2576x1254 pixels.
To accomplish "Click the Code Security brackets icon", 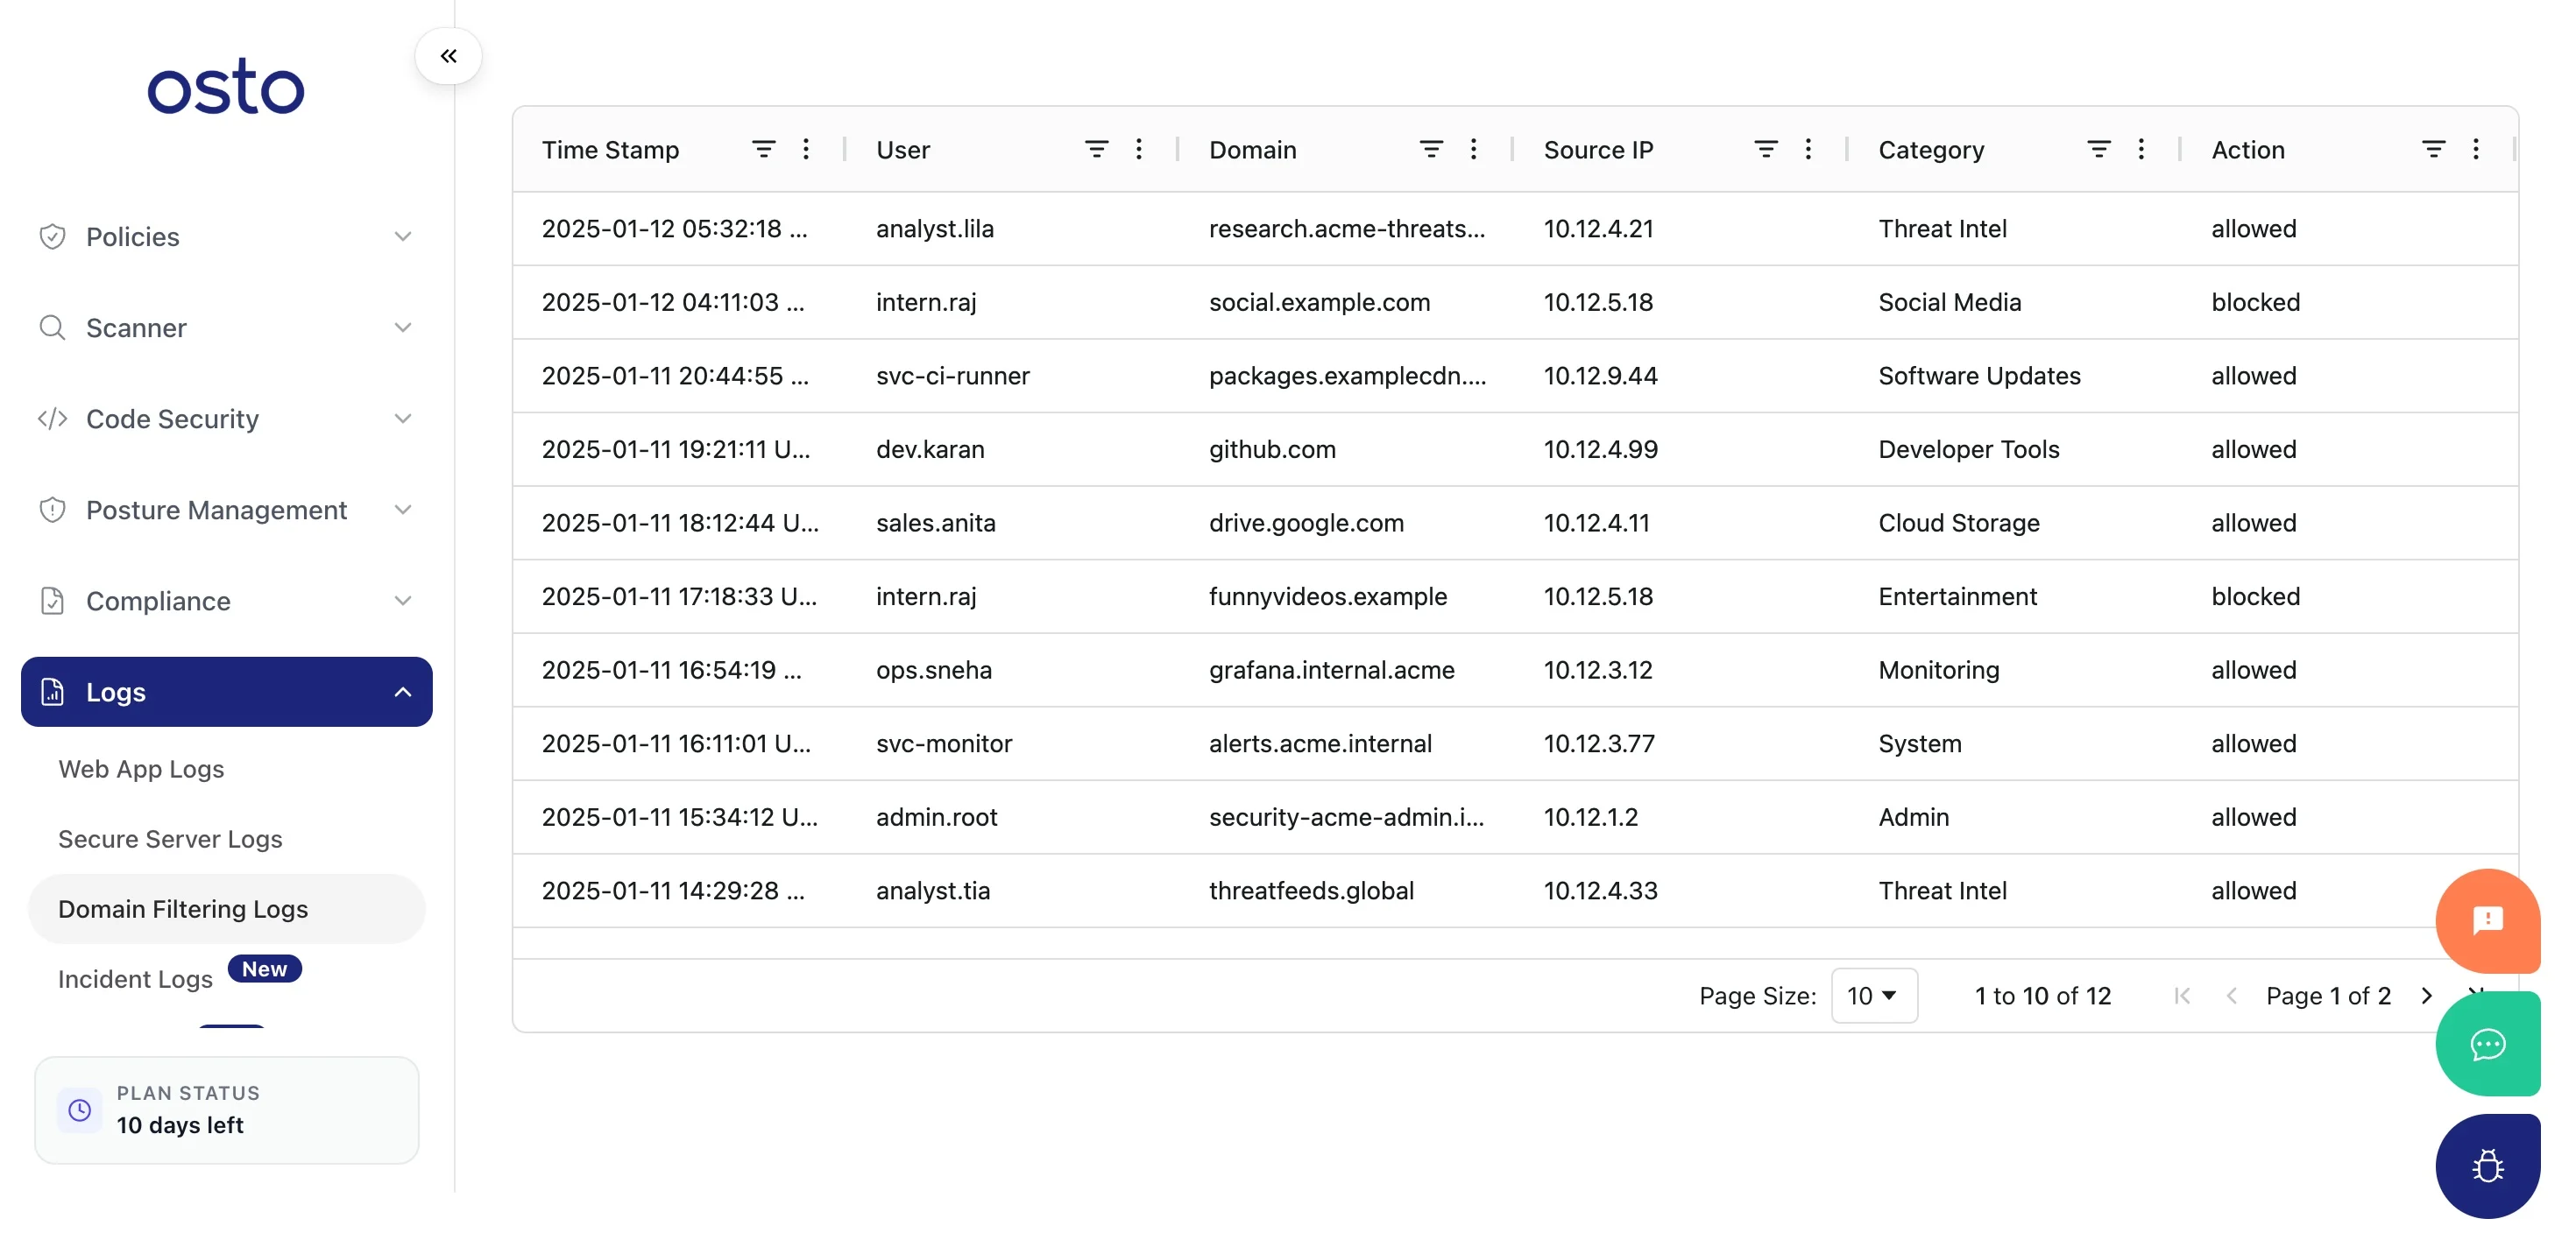I will 52,419.
